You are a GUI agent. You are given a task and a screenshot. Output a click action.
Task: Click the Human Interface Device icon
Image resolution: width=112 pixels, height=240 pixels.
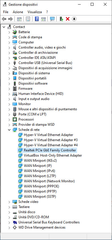[x=15, y=94]
